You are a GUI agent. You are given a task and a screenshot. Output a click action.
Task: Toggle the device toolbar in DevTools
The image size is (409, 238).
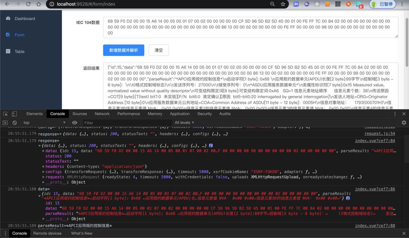[14, 114]
